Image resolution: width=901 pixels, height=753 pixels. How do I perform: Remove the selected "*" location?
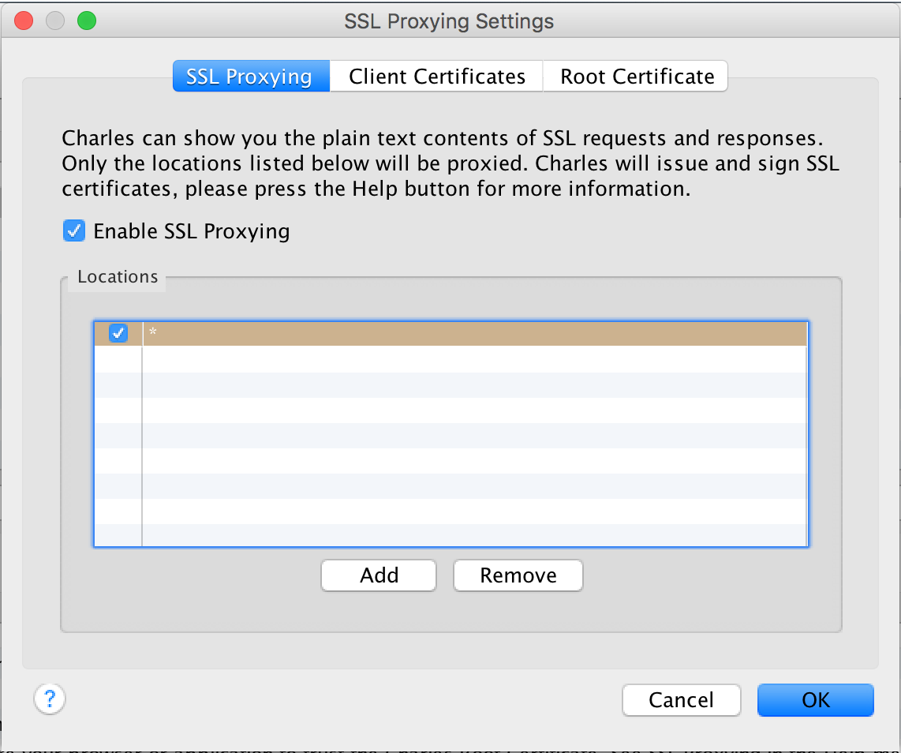tap(518, 575)
